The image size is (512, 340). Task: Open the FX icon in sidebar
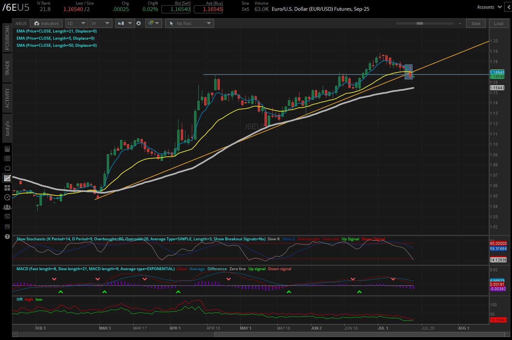pos(7,226)
